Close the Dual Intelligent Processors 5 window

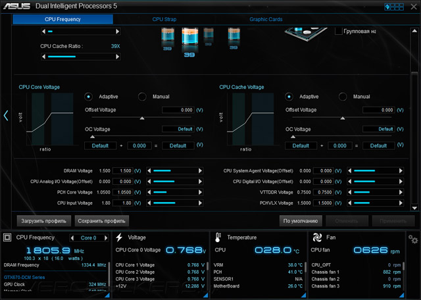pos(414,7)
